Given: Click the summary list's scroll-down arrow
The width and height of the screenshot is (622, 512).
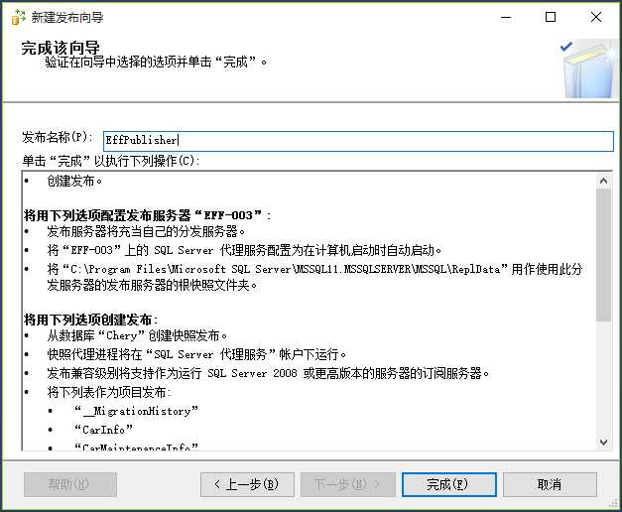Looking at the screenshot, I should 604,443.
